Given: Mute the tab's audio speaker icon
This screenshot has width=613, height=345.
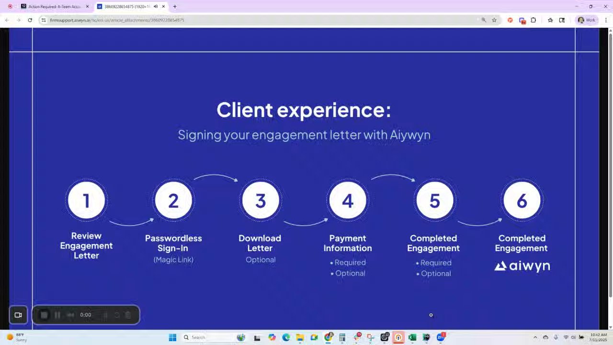Looking at the screenshot, I should tap(156, 7).
